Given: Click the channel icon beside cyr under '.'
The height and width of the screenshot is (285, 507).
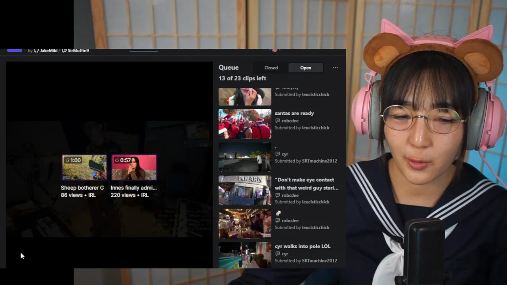Looking at the screenshot, I should [277, 154].
